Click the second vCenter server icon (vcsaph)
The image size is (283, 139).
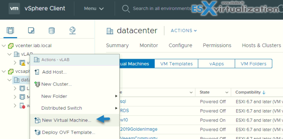11,71
